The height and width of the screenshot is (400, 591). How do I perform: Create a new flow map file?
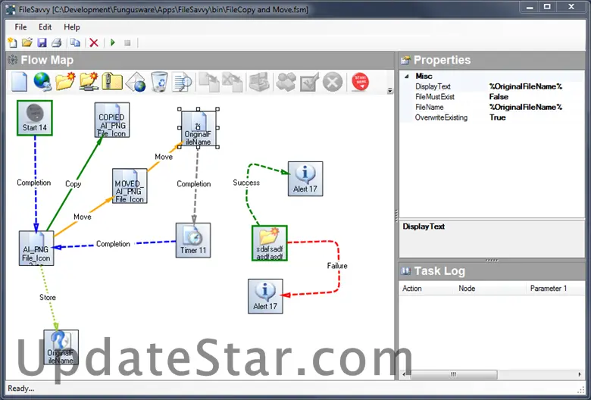12,42
